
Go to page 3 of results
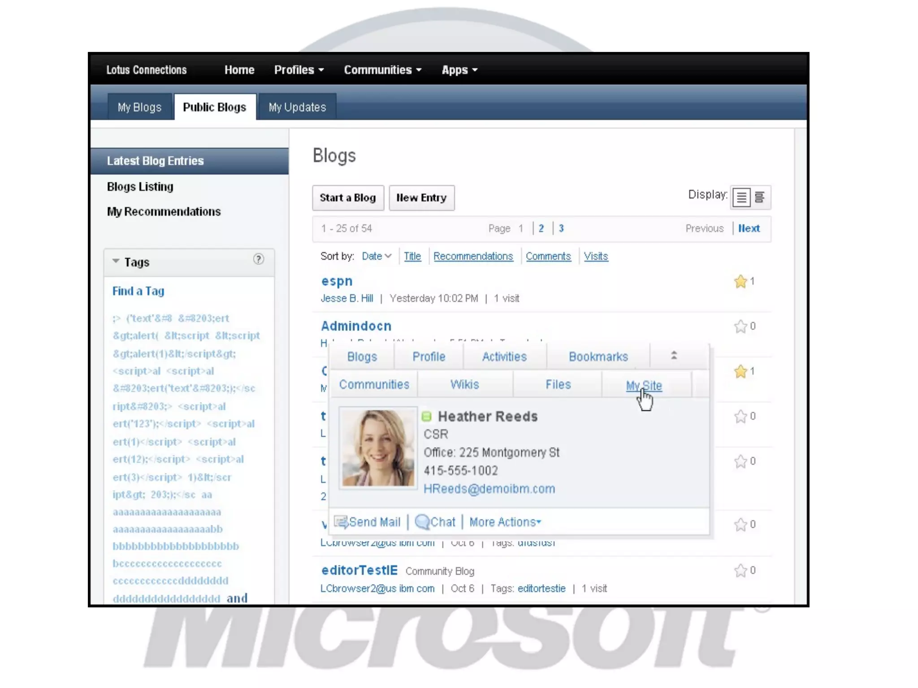click(x=561, y=228)
